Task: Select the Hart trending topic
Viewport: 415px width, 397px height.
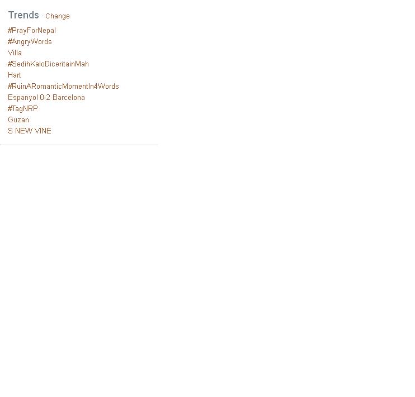Action: (x=15, y=75)
